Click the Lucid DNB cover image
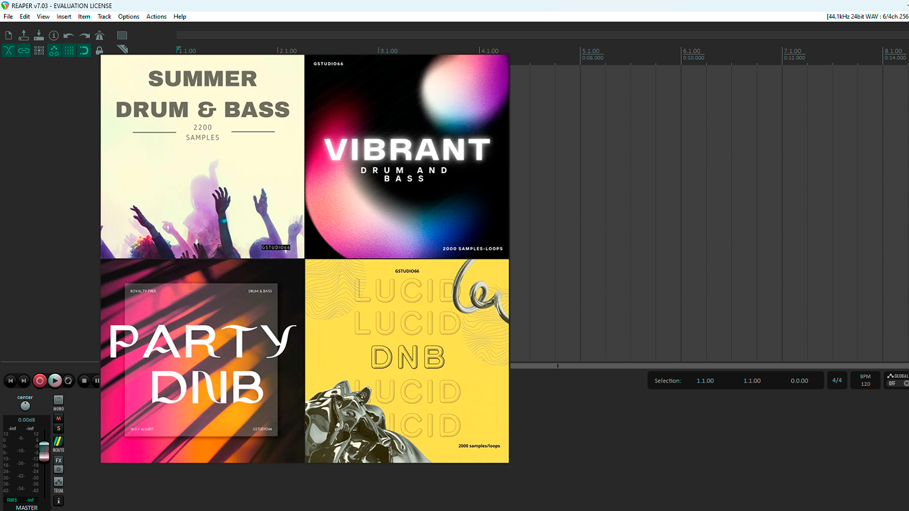 [407, 361]
